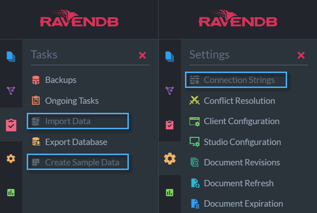Open Stats chart icon in the right panel's sidebar
Image resolution: width=317 pixels, height=213 pixels.
coord(170,193)
